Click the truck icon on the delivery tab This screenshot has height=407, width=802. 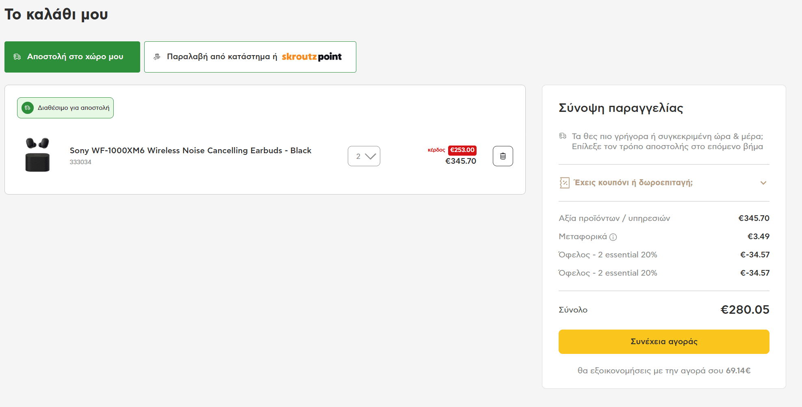17,57
